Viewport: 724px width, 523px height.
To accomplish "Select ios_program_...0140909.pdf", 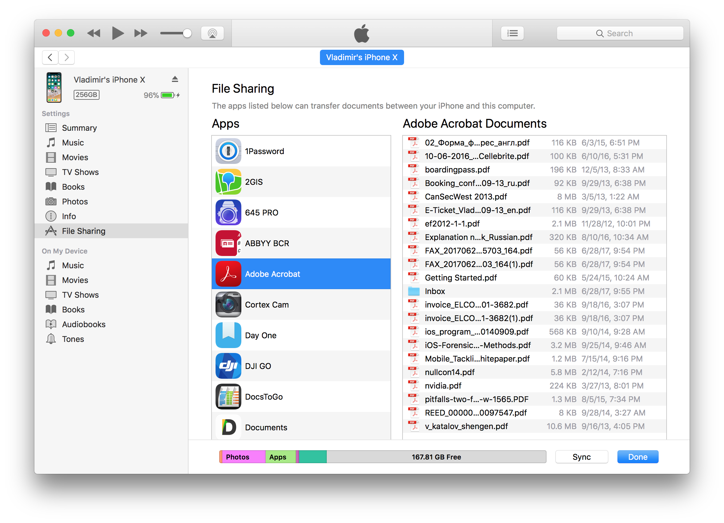I will coord(534,331).
